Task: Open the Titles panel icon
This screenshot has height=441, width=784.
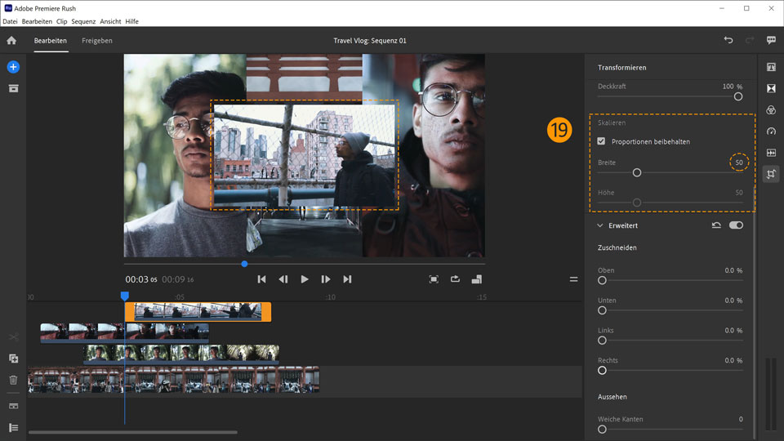Action: [x=771, y=67]
